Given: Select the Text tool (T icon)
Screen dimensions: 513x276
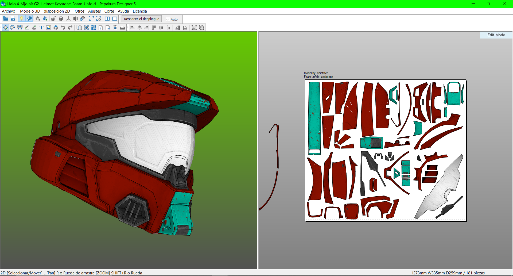Looking at the screenshot, I should [x=41, y=28].
